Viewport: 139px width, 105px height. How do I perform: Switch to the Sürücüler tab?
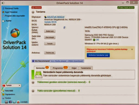click(x=42, y=68)
